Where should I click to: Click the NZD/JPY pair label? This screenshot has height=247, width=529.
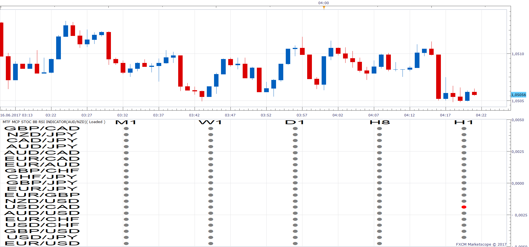[42, 134]
